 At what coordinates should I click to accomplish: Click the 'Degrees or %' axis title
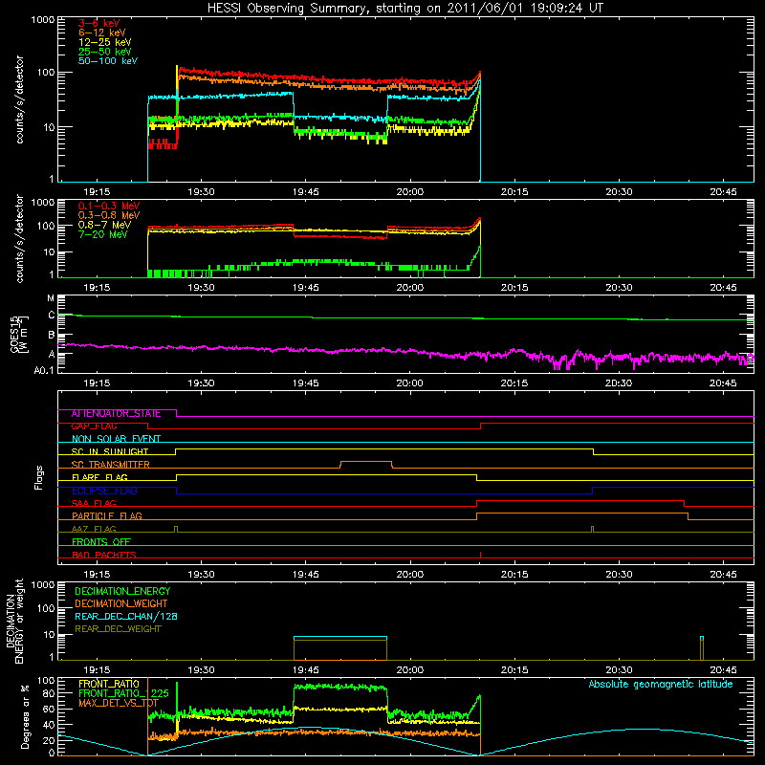tap(25, 717)
